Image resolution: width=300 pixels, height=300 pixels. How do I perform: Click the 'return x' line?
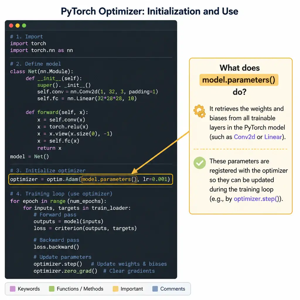pyautogui.click(x=49, y=148)
